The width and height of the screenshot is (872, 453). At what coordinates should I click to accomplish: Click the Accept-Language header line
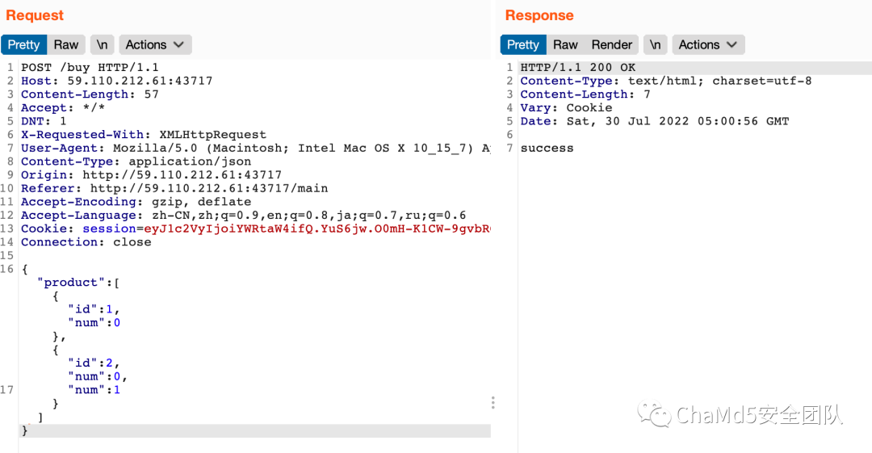pos(244,215)
